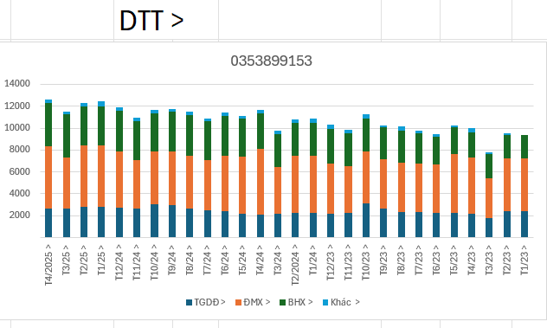Click the T11/23 axis label
Viewport: 547px width, 328px height.
tap(348, 262)
